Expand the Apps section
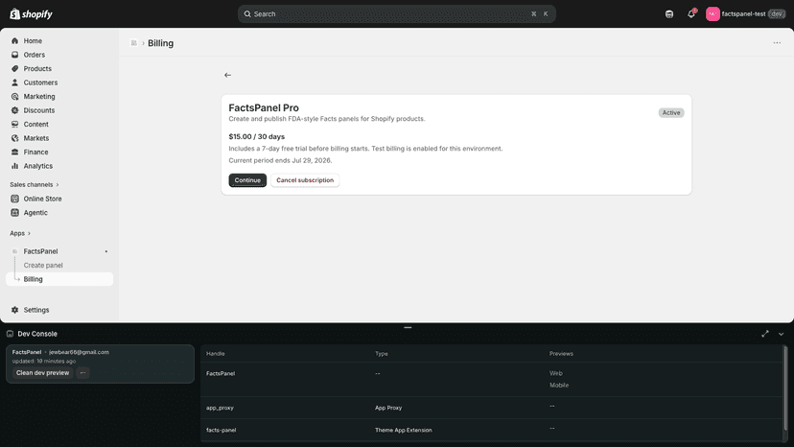Screen dimensions: 794x447 (x=20, y=233)
